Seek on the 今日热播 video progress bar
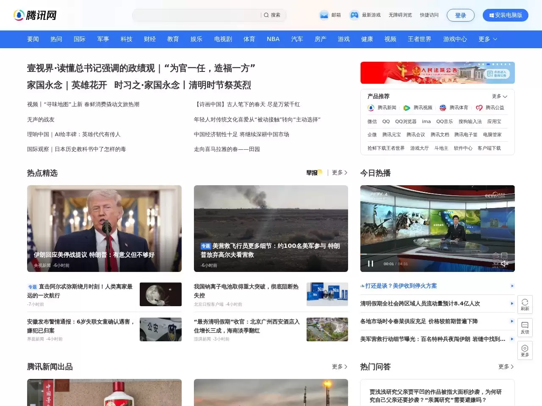 tap(437, 255)
